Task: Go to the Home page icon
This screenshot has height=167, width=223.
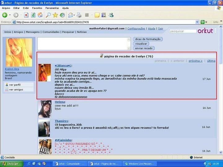Action: click(x=40, y=15)
